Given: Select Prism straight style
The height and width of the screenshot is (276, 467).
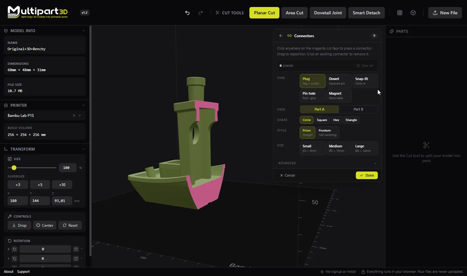Looking at the screenshot, I should coord(308,133).
